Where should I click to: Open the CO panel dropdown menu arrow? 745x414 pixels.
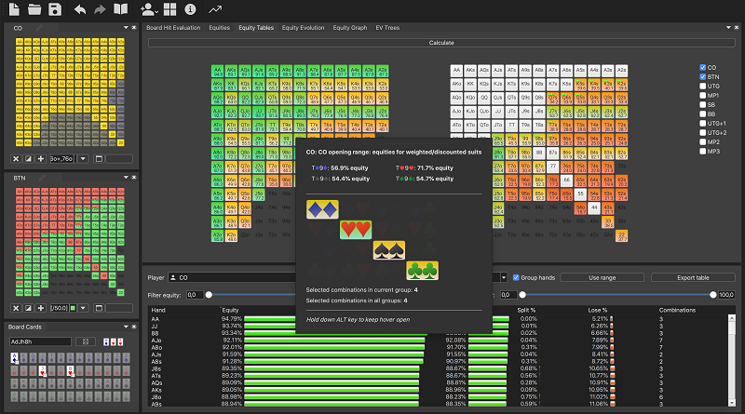pos(126,28)
